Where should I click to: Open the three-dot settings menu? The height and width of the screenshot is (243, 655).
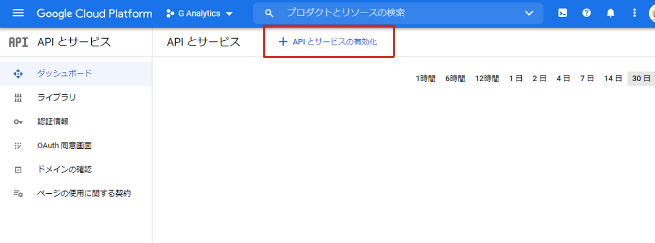(x=635, y=13)
